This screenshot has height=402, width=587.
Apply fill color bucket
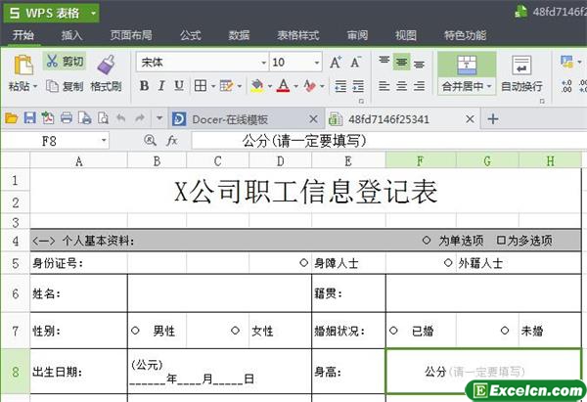(257, 86)
